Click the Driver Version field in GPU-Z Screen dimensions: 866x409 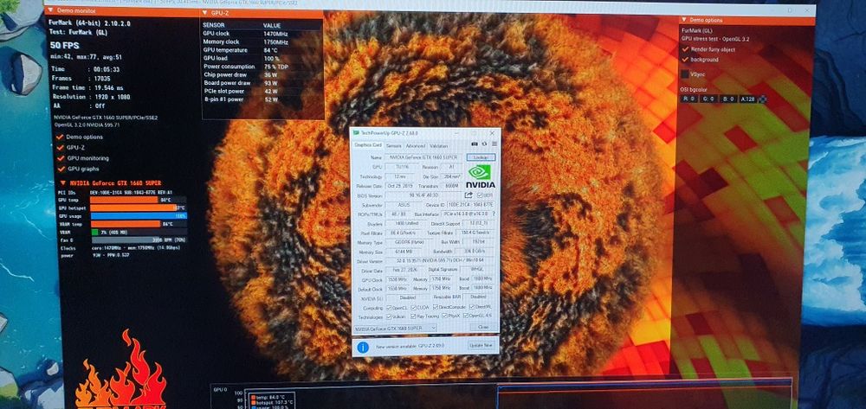pyautogui.click(x=440, y=260)
